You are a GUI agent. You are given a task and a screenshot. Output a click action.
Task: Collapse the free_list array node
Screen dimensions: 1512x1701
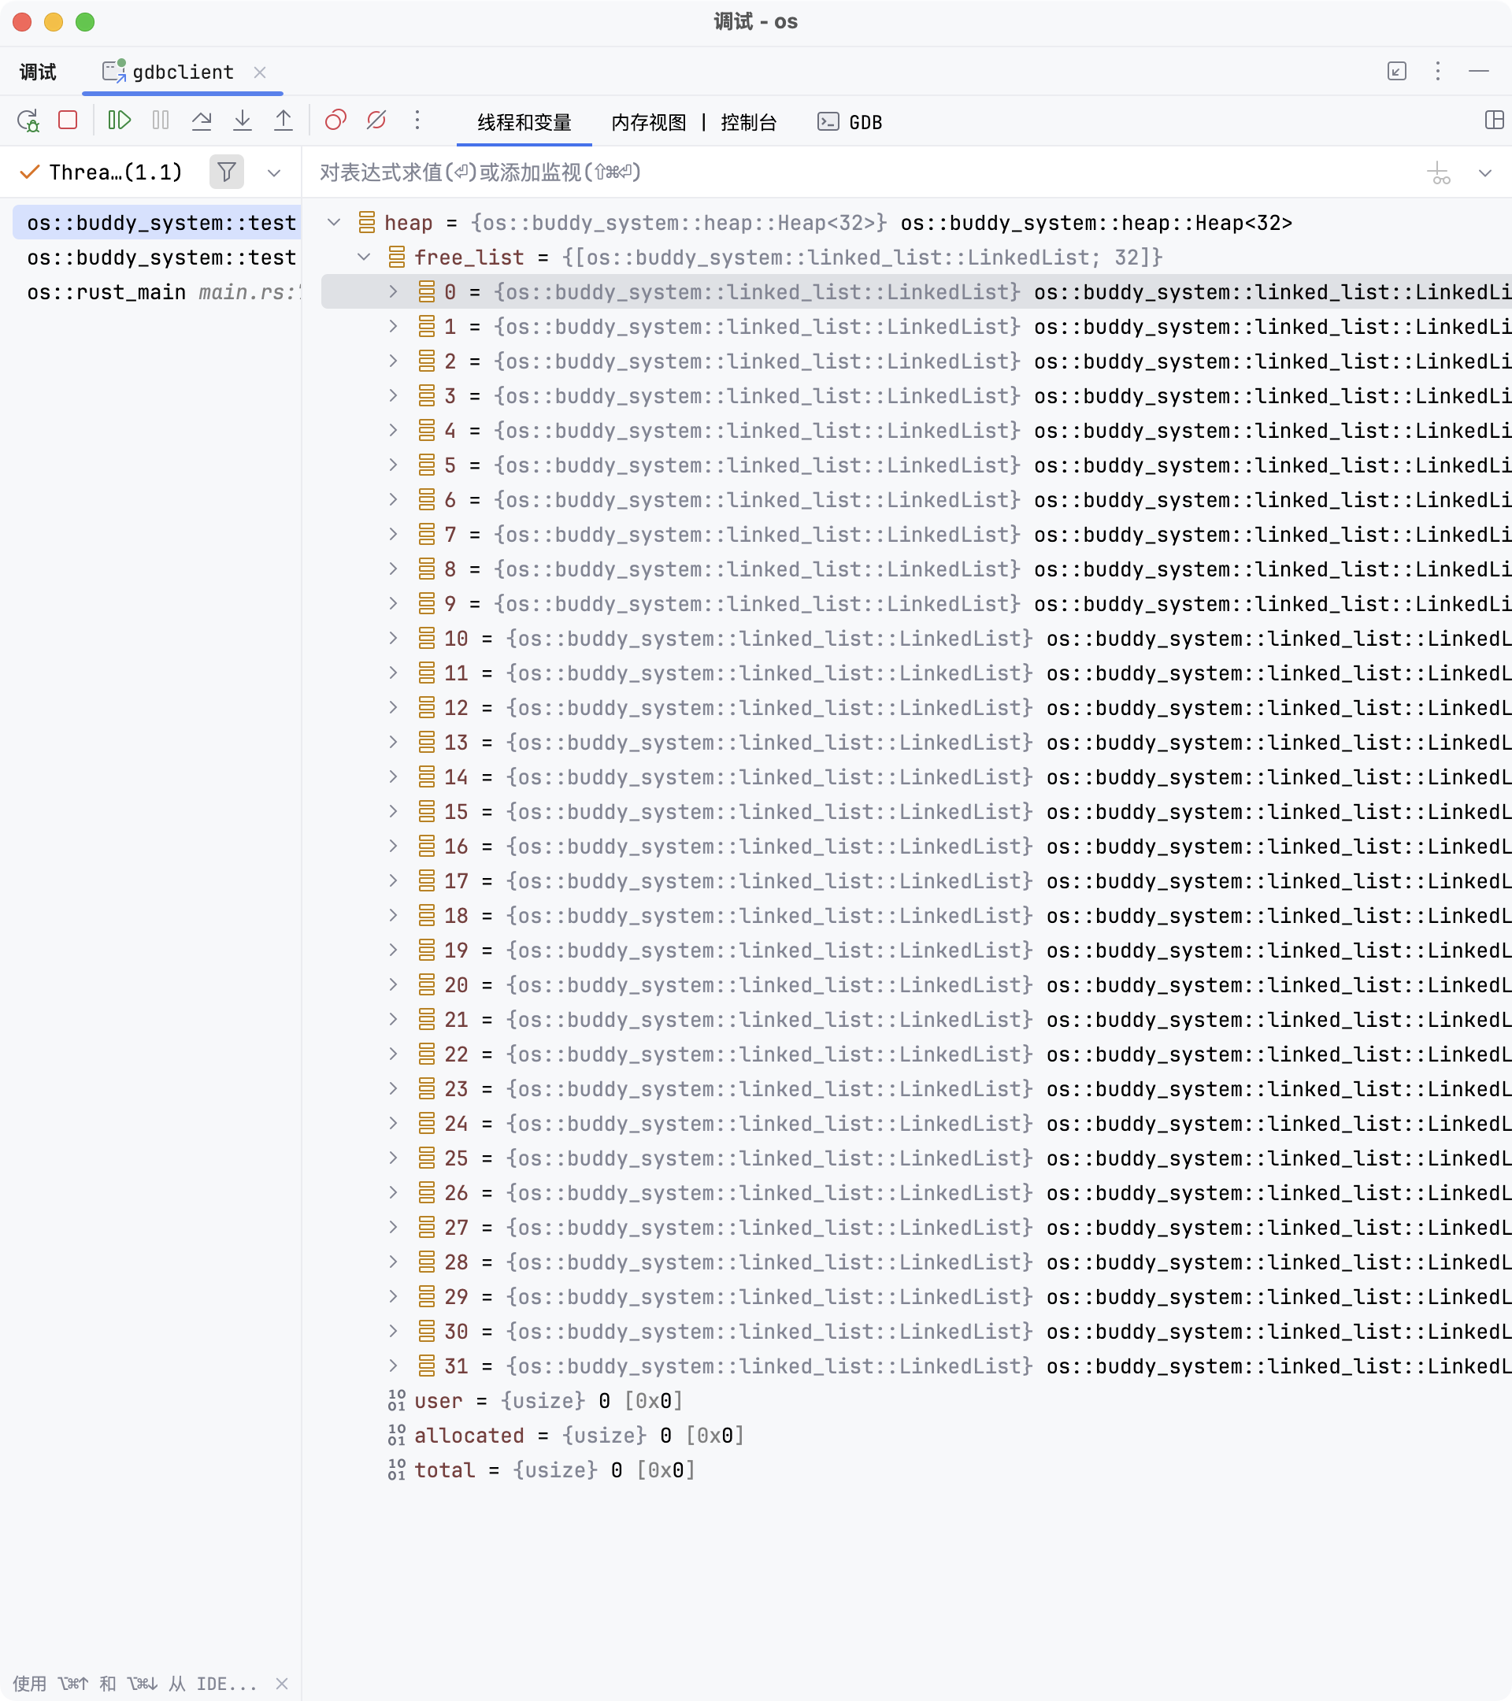(x=364, y=258)
